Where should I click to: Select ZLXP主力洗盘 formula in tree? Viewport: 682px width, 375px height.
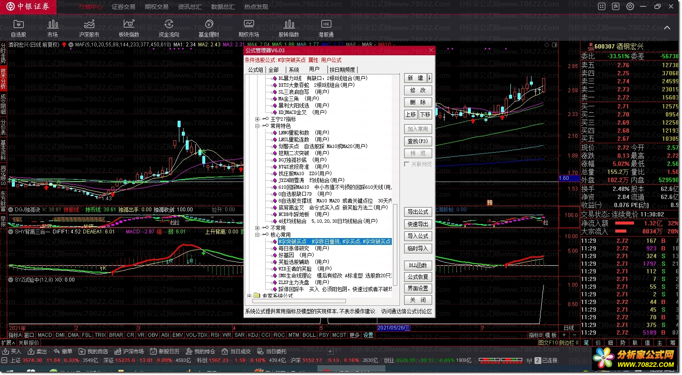(x=304, y=282)
